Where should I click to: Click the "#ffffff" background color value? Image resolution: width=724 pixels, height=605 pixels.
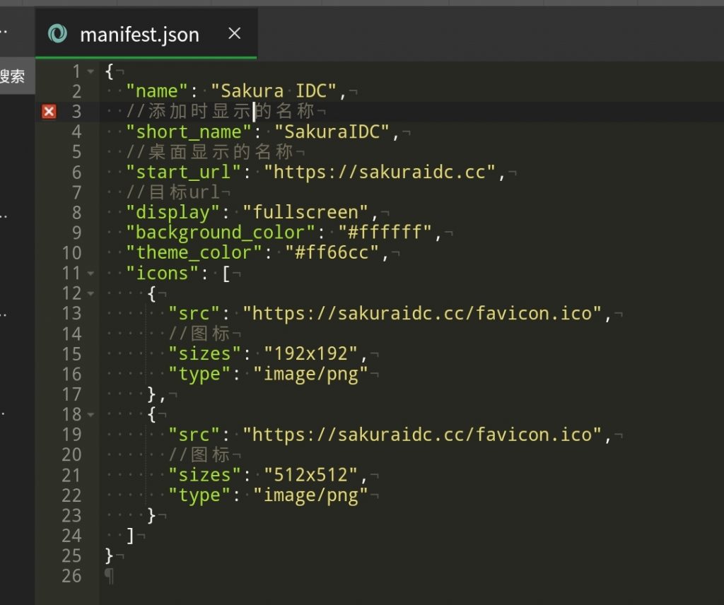click(x=385, y=233)
